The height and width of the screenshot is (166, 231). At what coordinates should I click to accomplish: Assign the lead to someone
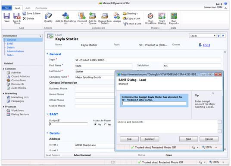coord(117,18)
